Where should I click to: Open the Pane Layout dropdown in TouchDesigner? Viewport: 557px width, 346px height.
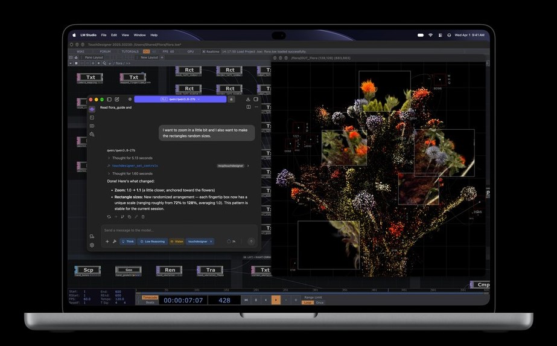(x=94, y=57)
